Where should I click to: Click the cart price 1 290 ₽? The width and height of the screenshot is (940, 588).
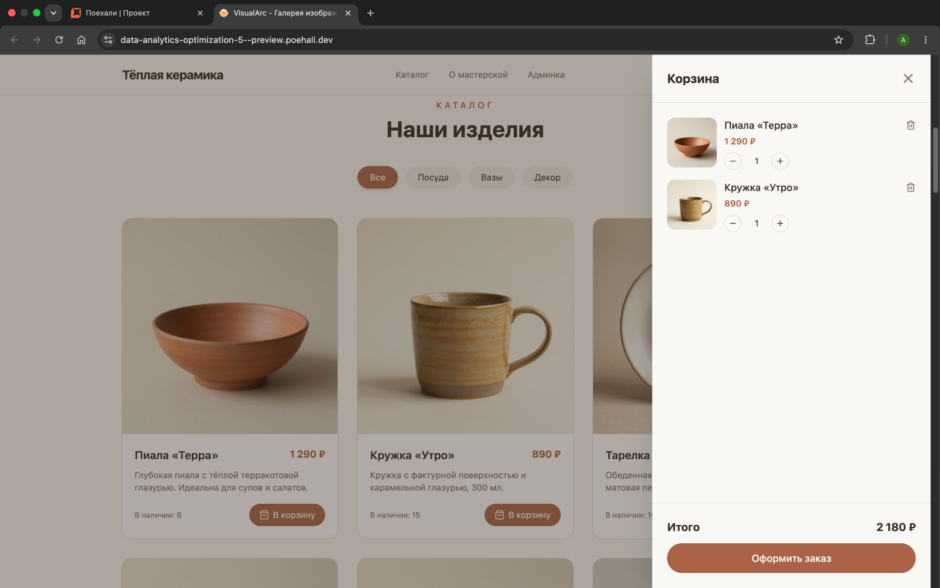pos(739,142)
